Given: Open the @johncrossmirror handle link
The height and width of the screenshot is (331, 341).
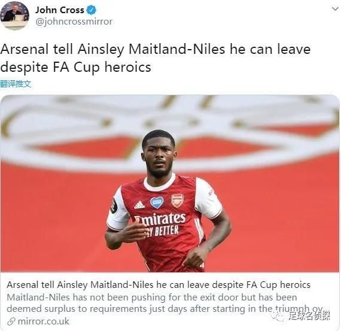Looking at the screenshot, I should 74,22.
